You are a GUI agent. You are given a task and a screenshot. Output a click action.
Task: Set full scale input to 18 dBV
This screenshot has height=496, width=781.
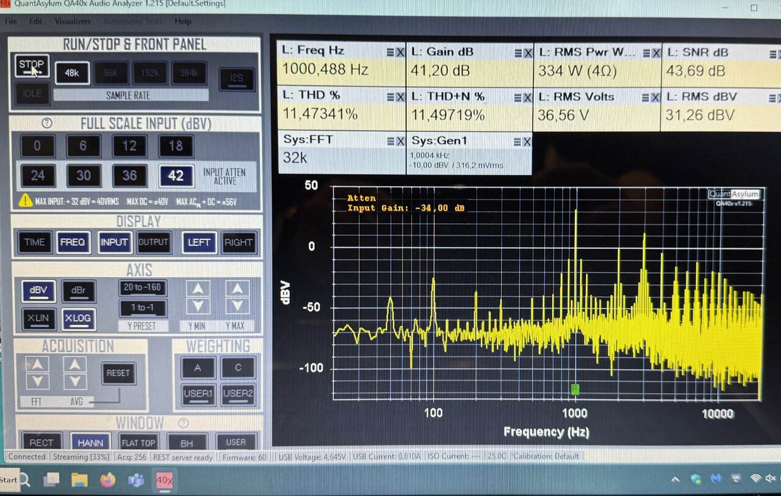[x=176, y=146]
